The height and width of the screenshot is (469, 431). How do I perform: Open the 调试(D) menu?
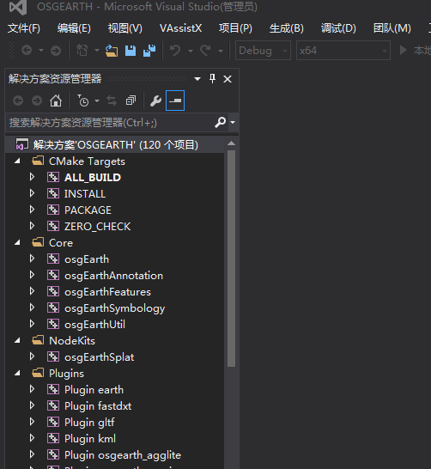click(x=338, y=28)
